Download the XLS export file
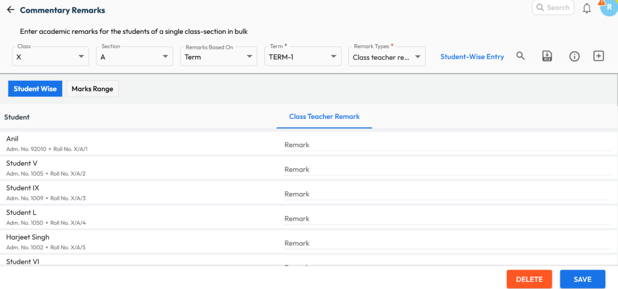Screen dimensions: 618x289 coord(547,56)
